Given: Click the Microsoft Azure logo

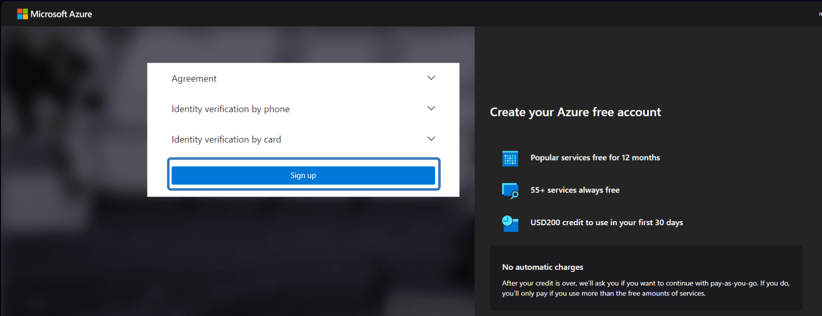Looking at the screenshot, I should [23, 14].
